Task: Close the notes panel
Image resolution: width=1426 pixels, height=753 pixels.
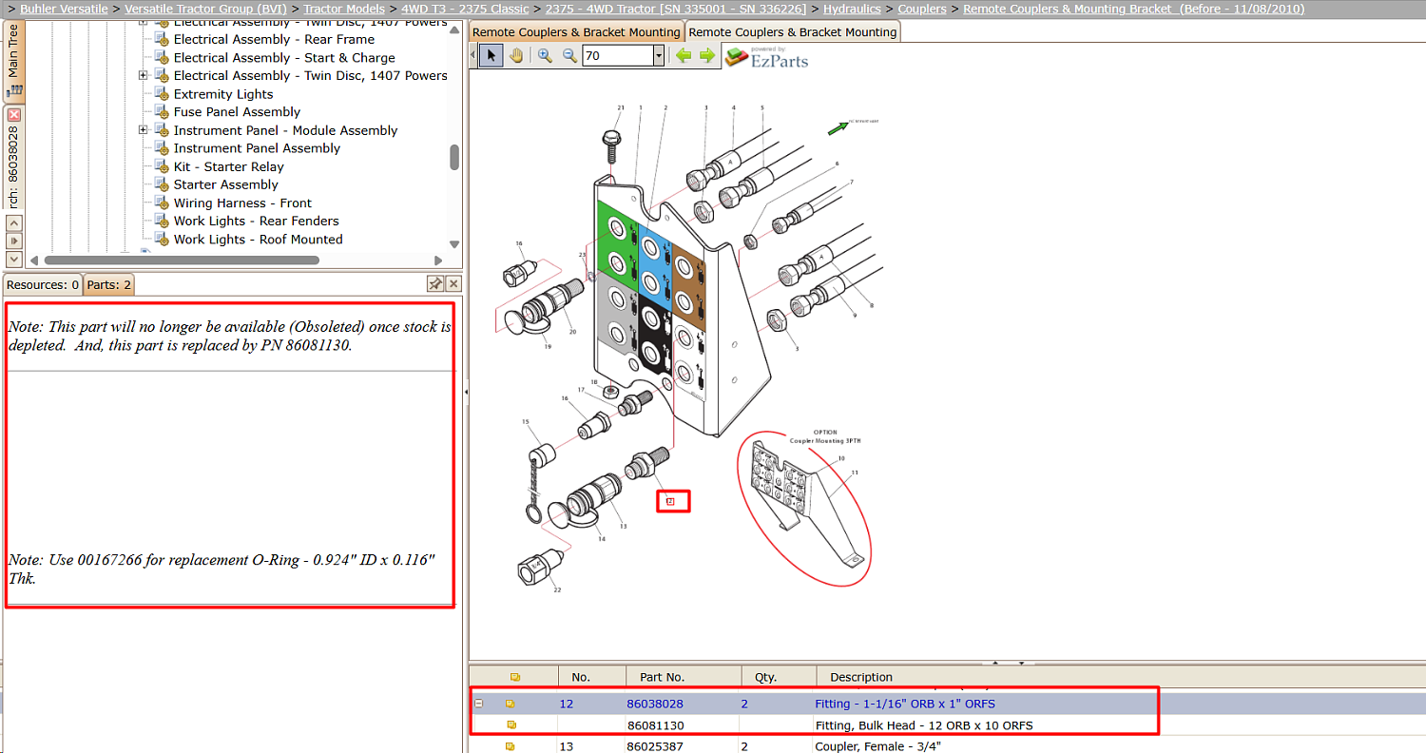Action: [x=453, y=284]
